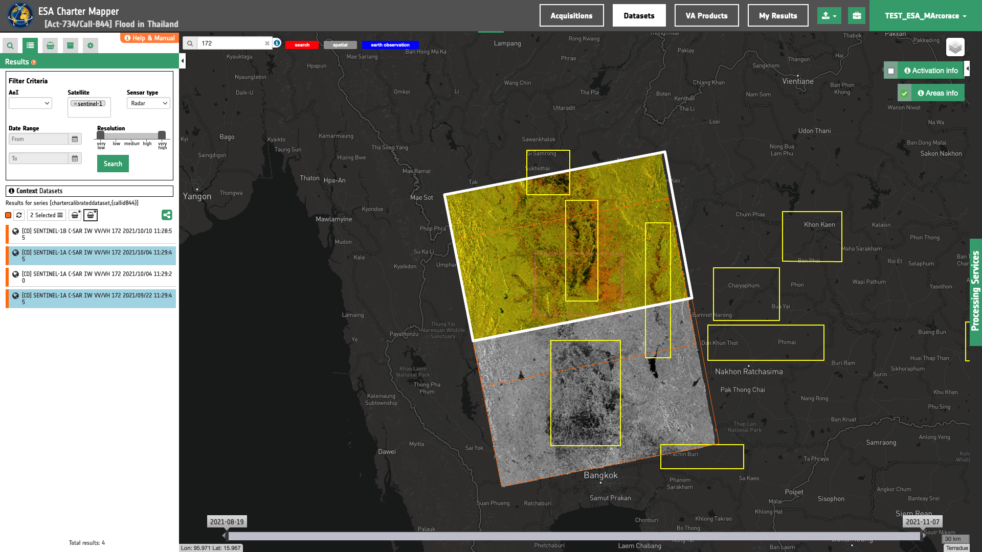Select the SENTINEL-1A 2021/10/04 11:29:45 result
The image size is (982, 552).
(91, 256)
